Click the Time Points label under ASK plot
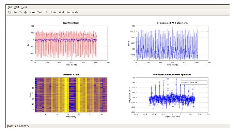 pos(172,65)
